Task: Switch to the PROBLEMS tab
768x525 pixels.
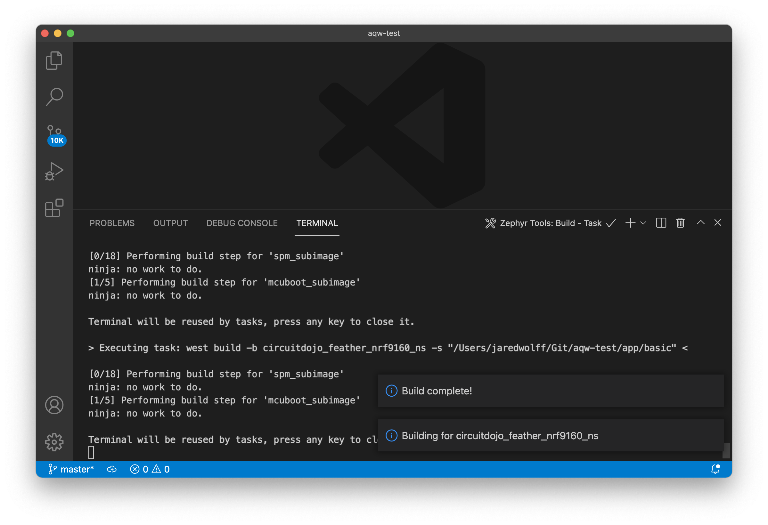Action: 112,223
